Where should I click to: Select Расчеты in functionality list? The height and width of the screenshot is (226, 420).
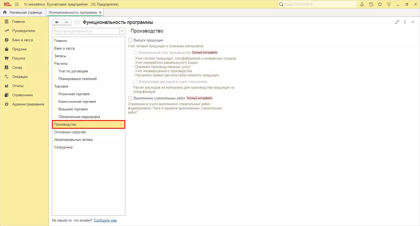89,63
